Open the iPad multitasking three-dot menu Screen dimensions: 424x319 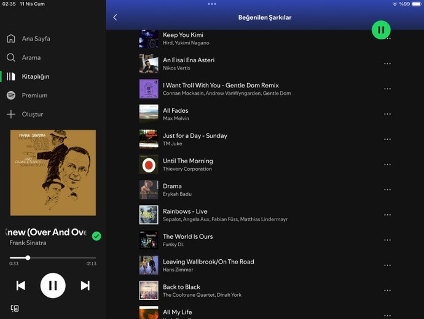pos(212,4)
